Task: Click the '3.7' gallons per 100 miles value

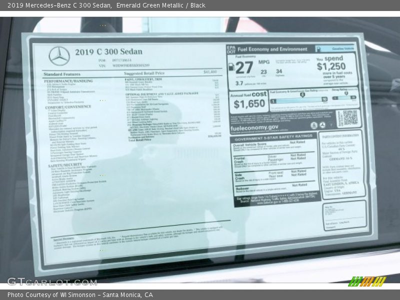Action: (239, 83)
